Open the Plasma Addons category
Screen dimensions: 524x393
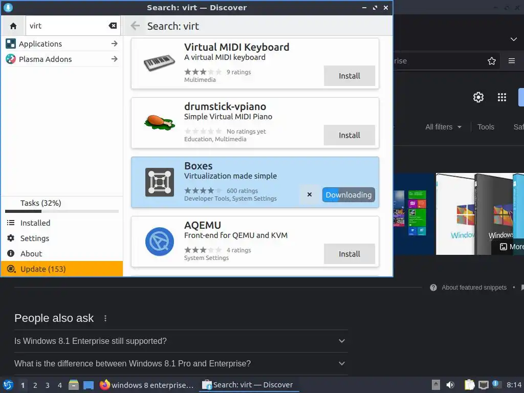(x=62, y=59)
